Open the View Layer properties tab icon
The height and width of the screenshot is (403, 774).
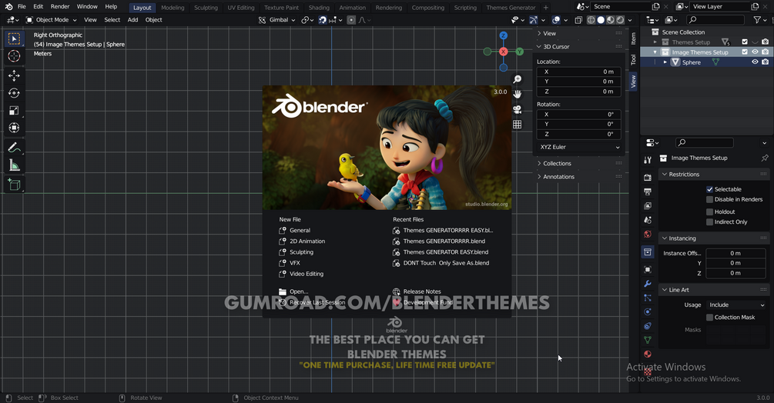648,206
